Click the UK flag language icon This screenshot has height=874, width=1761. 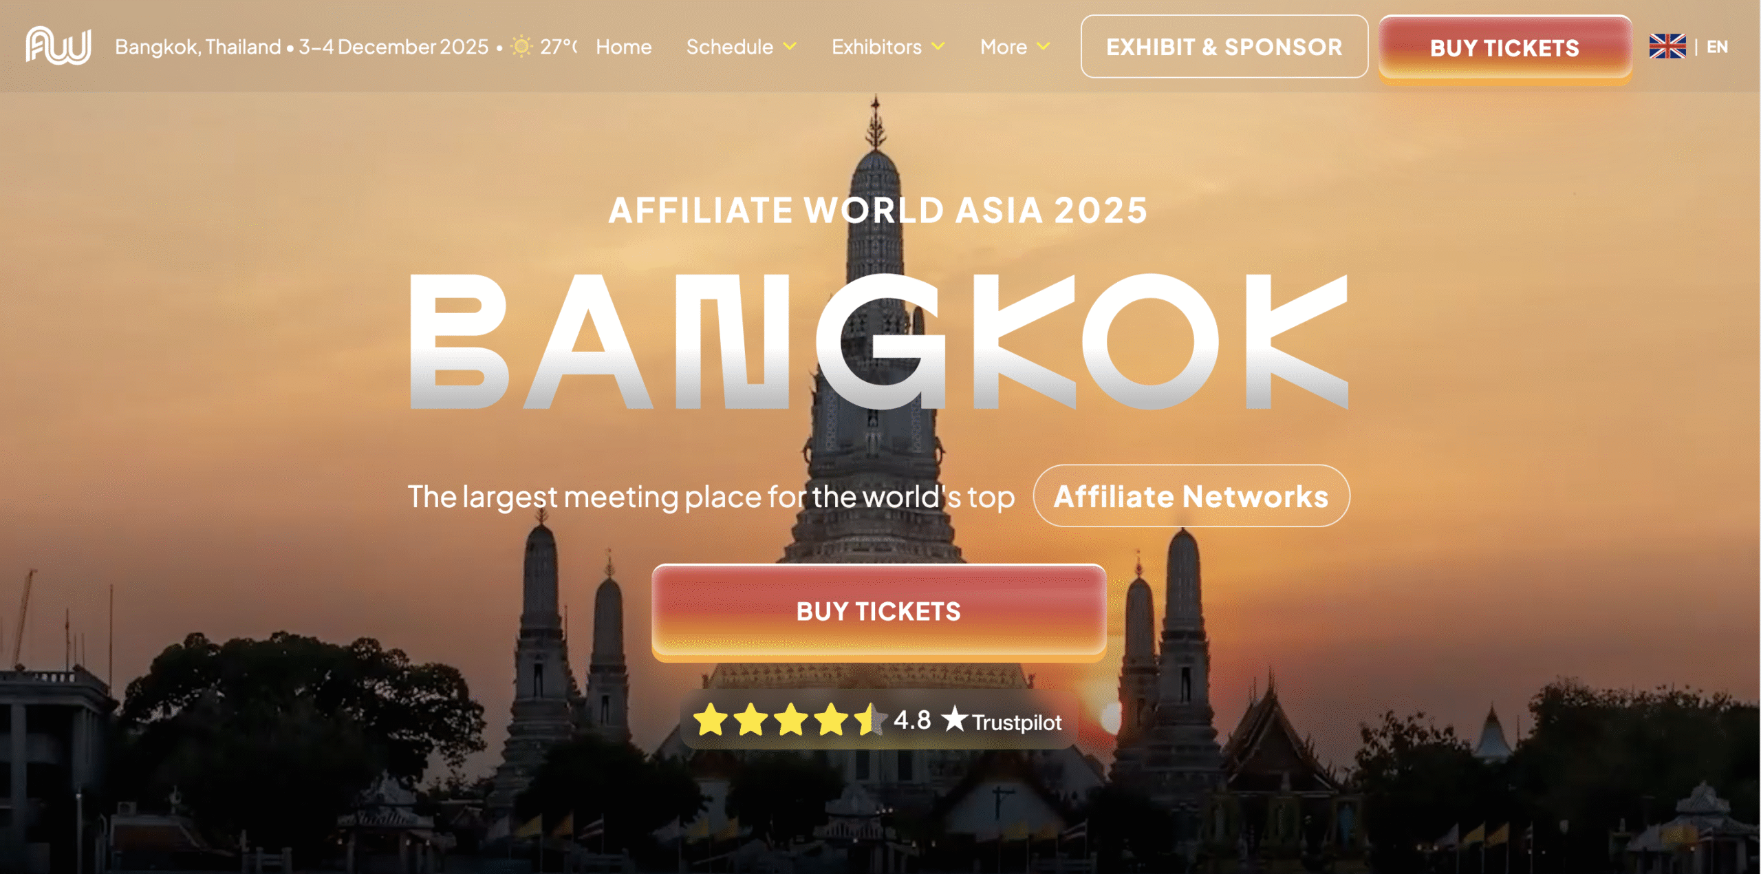pos(1667,47)
